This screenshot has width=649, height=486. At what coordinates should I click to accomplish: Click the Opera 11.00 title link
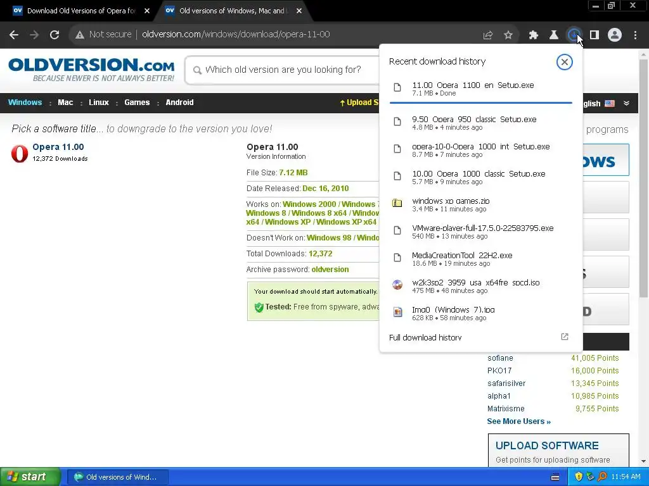click(58, 147)
